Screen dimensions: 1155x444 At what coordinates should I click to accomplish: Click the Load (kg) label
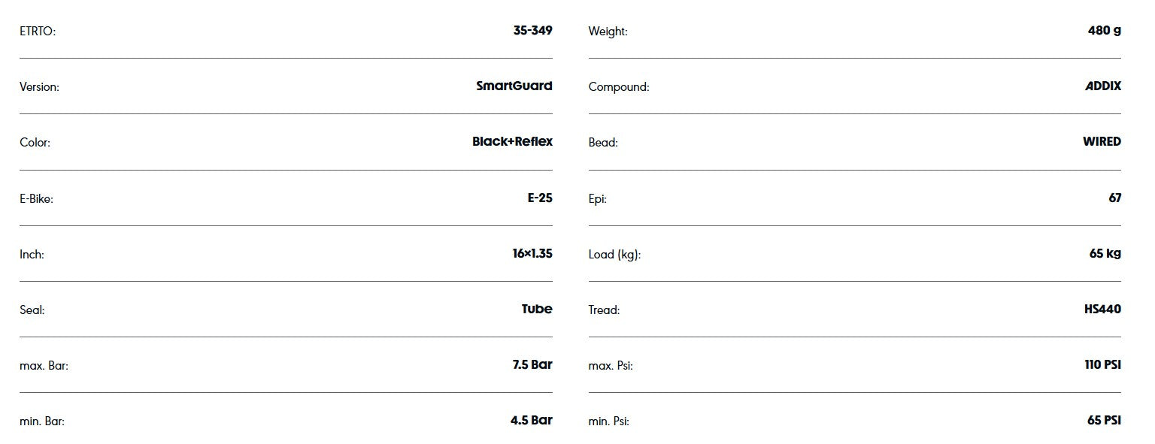pyautogui.click(x=614, y=255)
